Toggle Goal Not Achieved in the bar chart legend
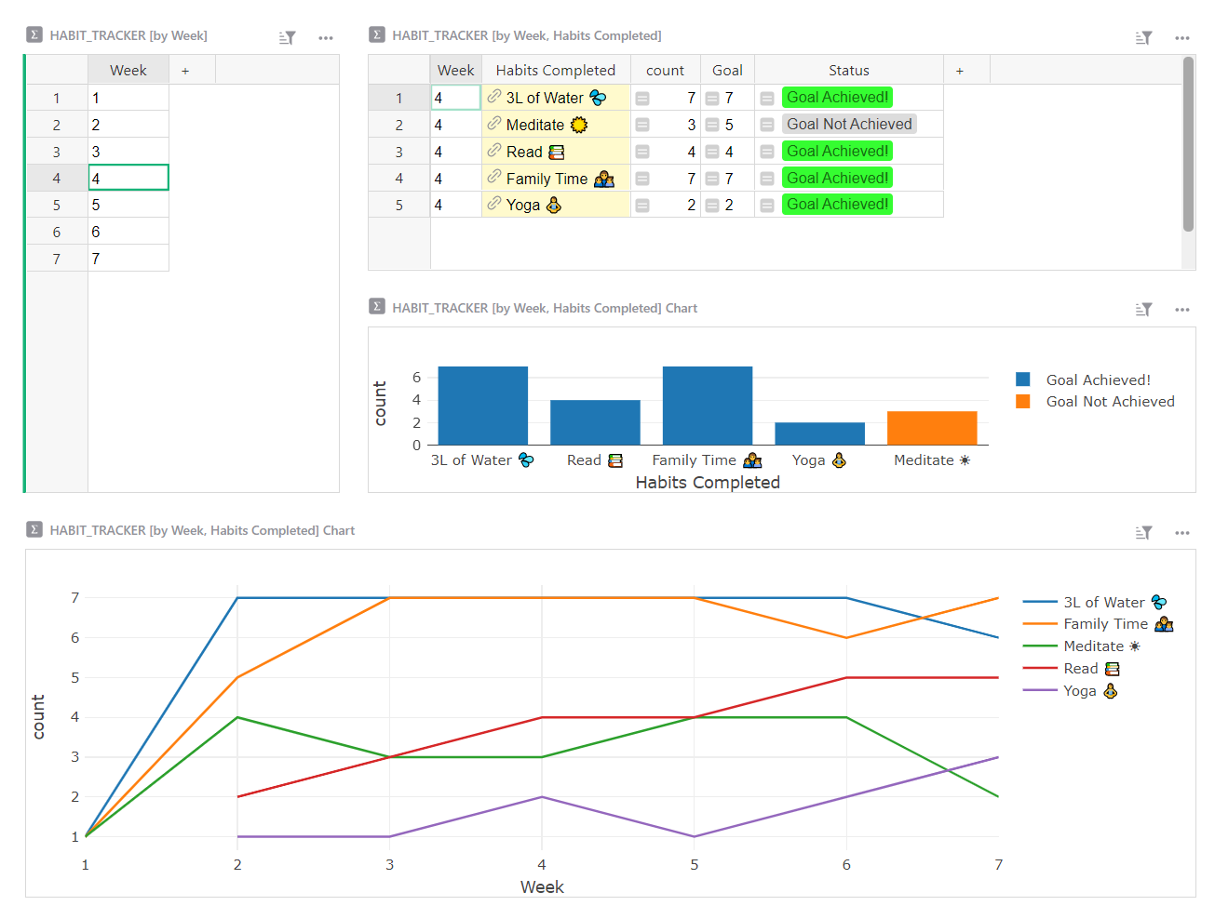This screenshot has height=919, width=1215. pyautogui.click(x=1110, y=402)
